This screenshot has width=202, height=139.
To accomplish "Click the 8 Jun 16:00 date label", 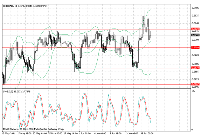I will [116, 134].
